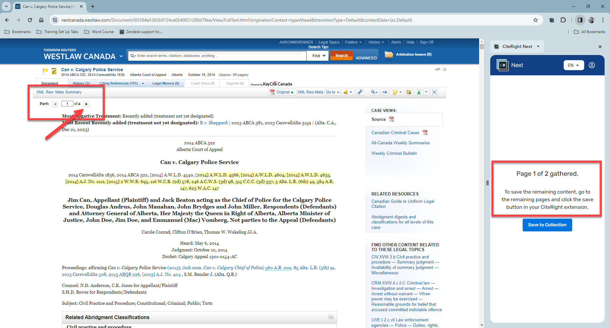Change font size with the AA icon
The width and height of the screenshot is (610, 328).
pyautogui.click(x=385, y=92)
